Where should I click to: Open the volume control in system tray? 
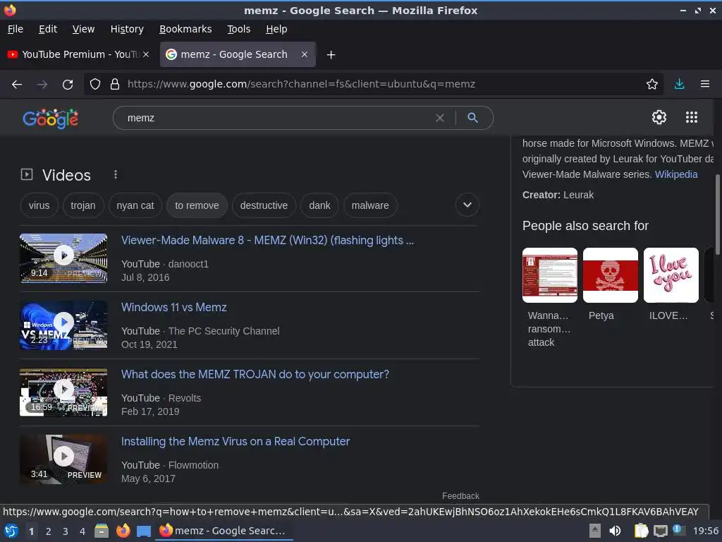pos(615,531)
